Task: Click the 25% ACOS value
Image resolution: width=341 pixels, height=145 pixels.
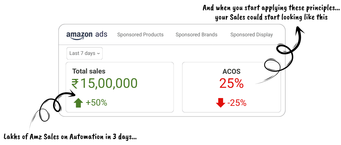Action: point(231,84)
